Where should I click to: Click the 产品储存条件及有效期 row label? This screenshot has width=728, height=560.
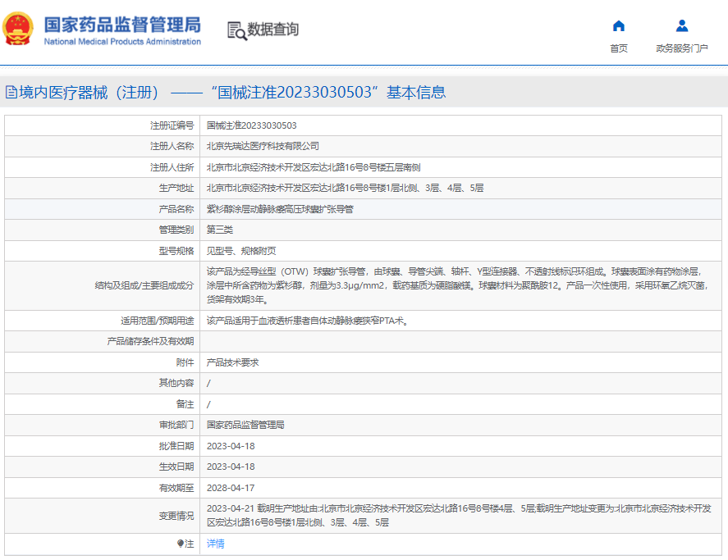pos(150,341)
